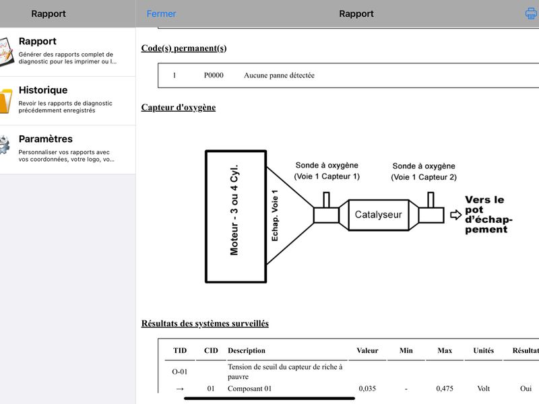Click the Oui result cell
The image size is (539, 404).
[526, 389]
